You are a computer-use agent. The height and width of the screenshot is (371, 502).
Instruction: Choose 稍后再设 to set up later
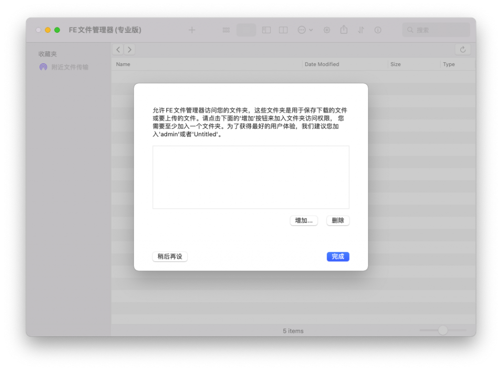[170, 257]
